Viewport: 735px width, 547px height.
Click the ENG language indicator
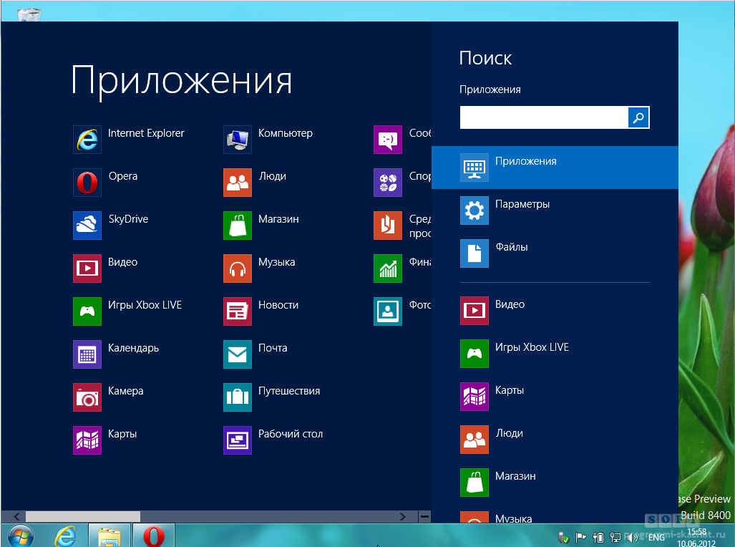[x=656, y=538]
